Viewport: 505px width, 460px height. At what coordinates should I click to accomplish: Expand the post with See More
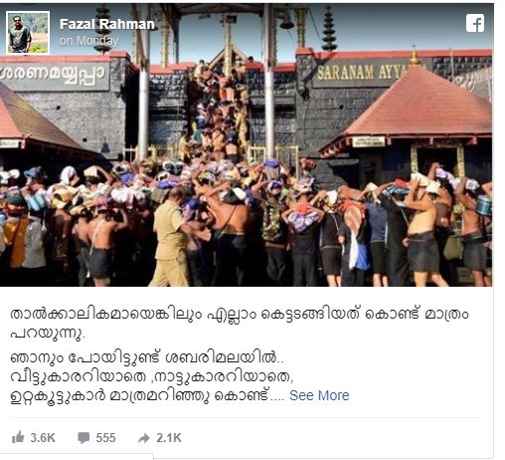point(319,395)
